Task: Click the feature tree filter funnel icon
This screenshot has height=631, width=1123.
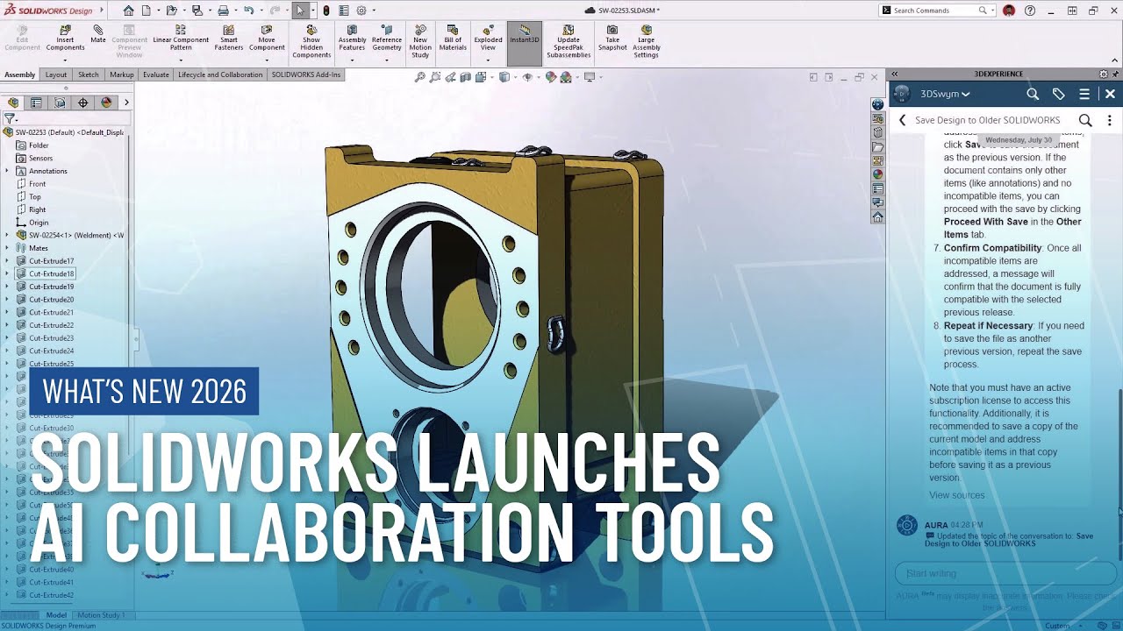Action: [10, 118]
